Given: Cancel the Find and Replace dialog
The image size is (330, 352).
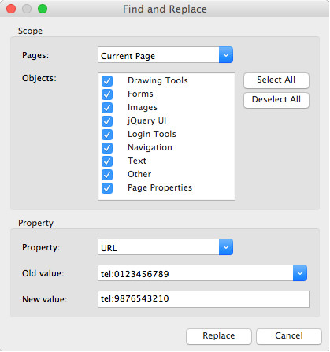Looking at the screenshot, I should [x=289, y=336].
